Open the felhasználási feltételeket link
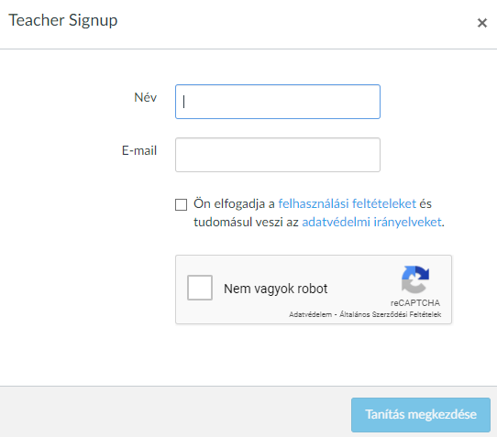Image resolution: width=497 pixels, height=437 pixels. pos(348,203)
